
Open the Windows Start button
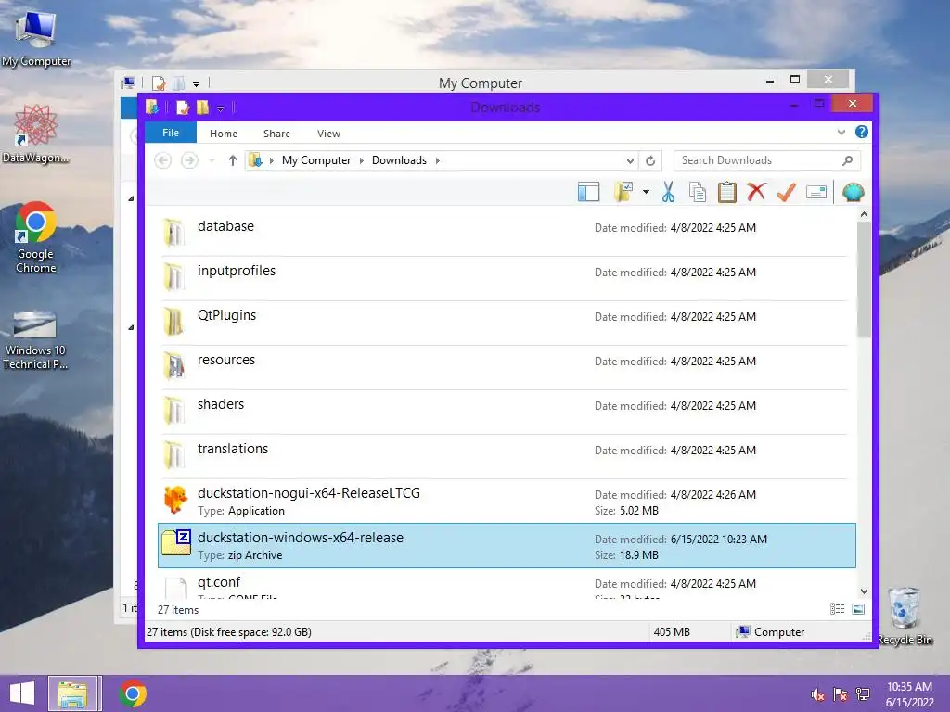(22, 693)
